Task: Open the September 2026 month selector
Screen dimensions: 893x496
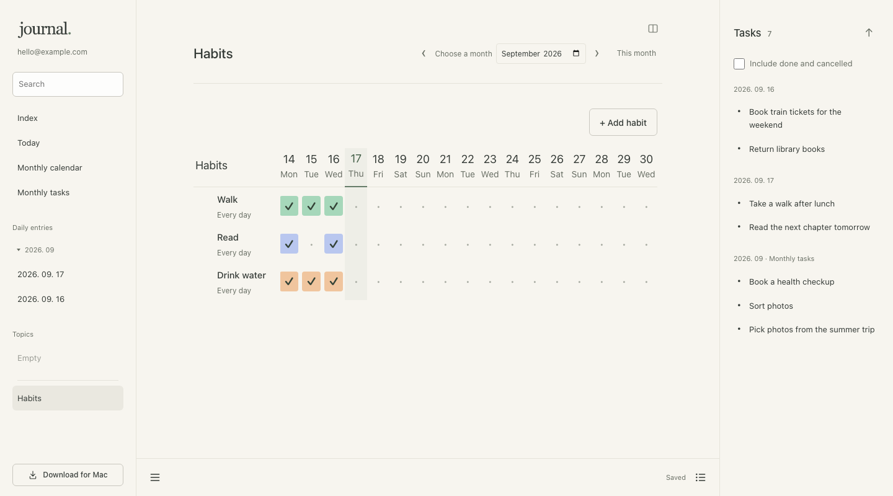Action: click(x=541, y=53)
